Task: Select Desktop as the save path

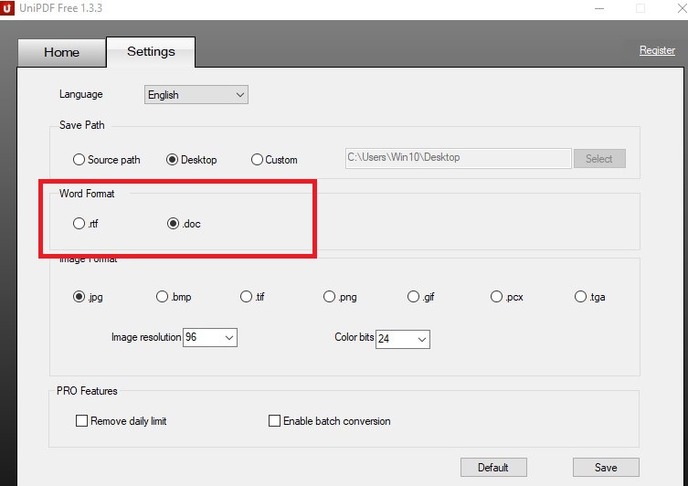Action: 191,160
